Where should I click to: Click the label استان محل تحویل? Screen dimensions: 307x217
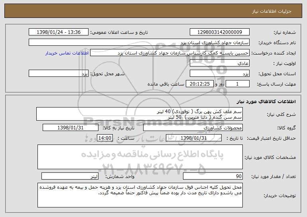point(277,74)
